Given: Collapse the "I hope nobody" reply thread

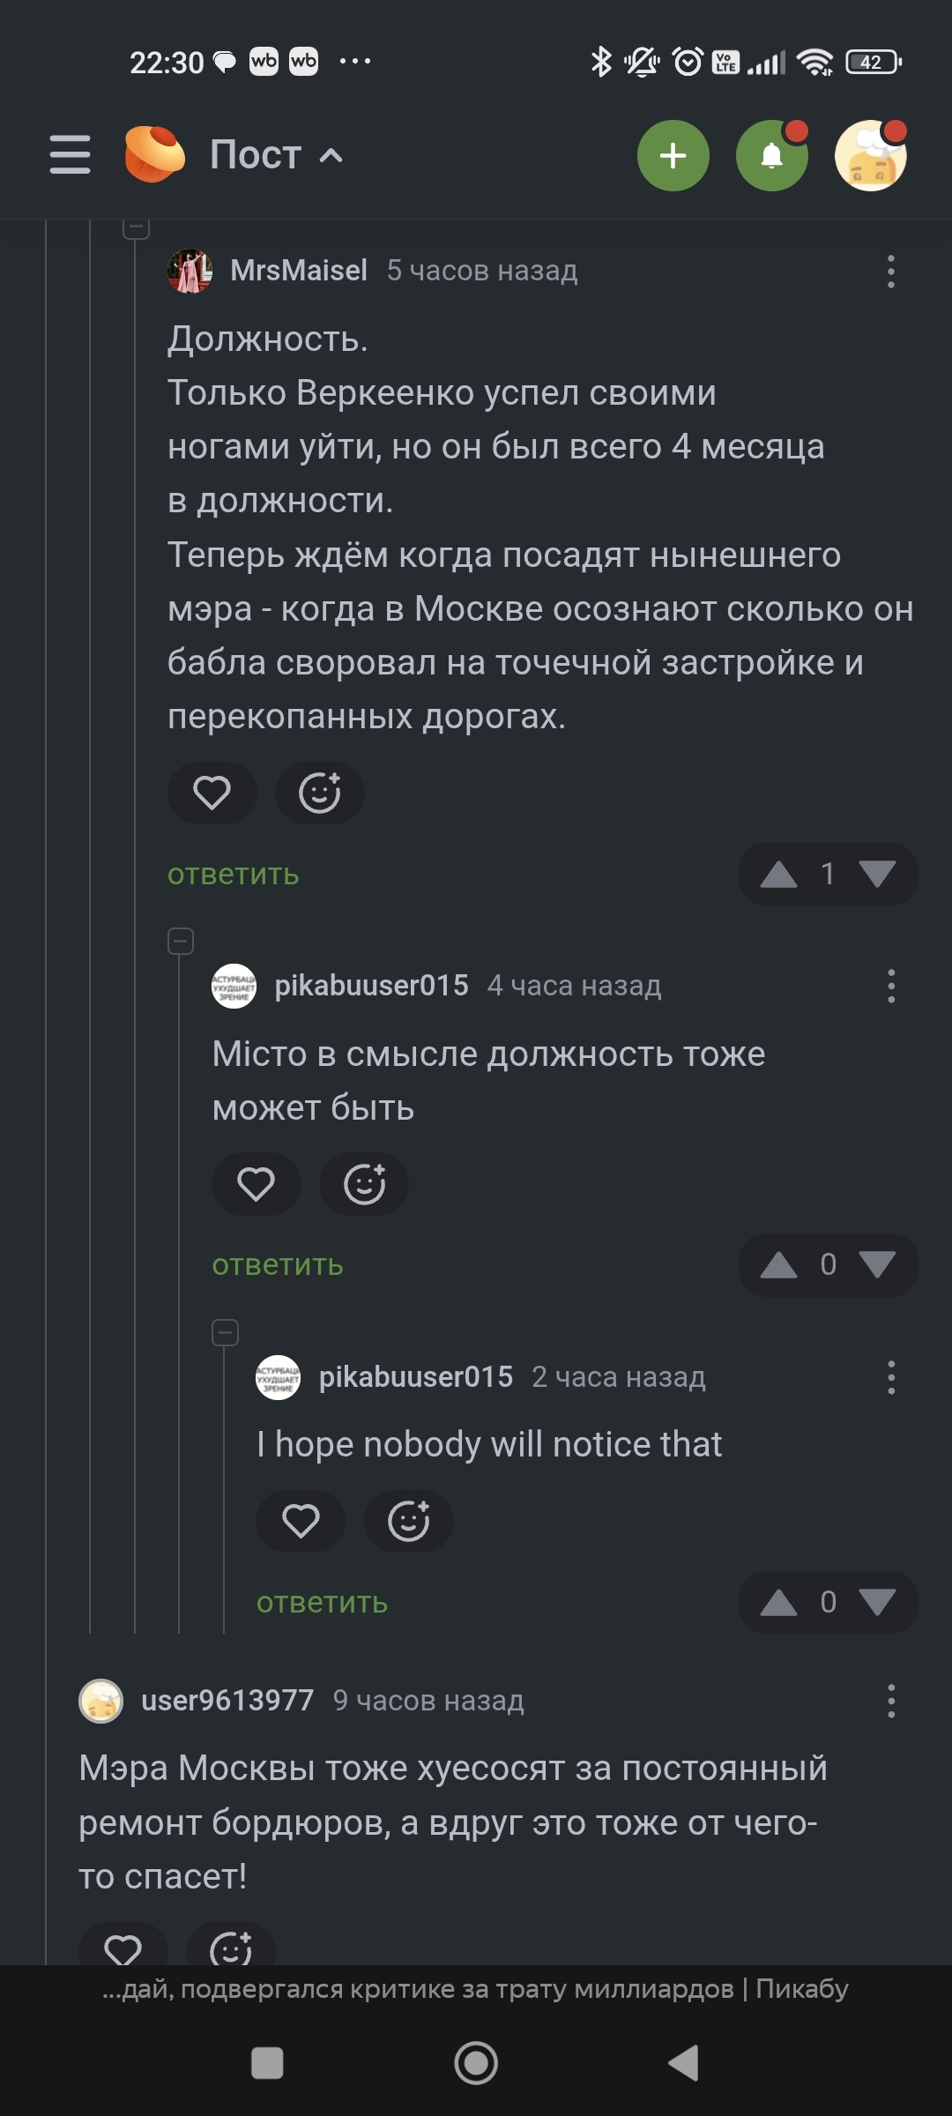Looking at the screenshot, I should [226, 1332].
